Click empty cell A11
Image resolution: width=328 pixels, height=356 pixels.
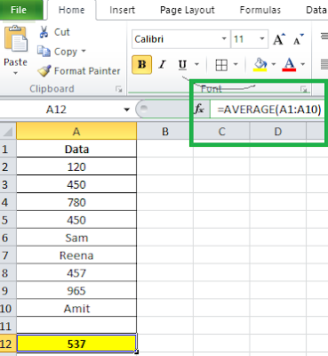pos(76,326)
